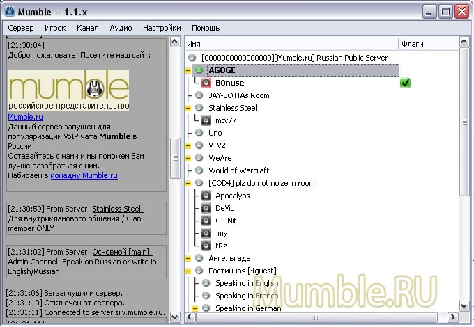Click the DeViL user speaker icon
The height and width of the screenshot is (327, 474).
pos(206,208)
